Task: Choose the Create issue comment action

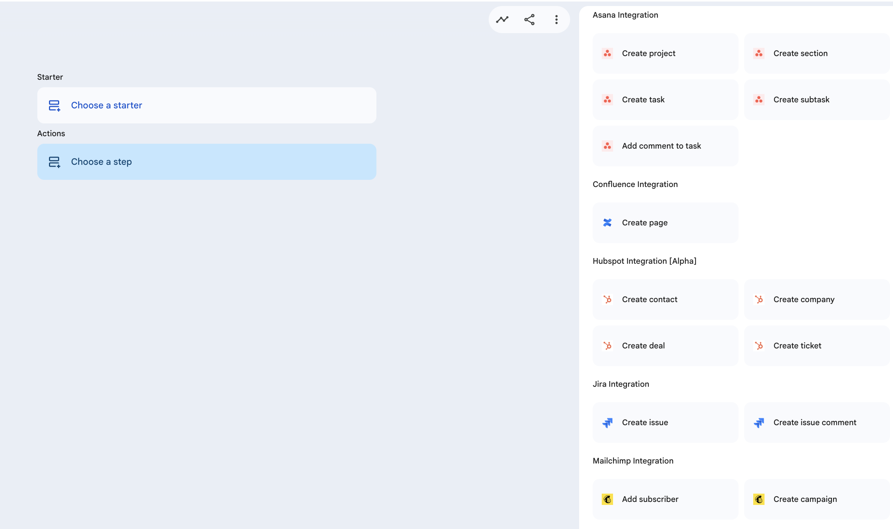Action: coord(817,423)
